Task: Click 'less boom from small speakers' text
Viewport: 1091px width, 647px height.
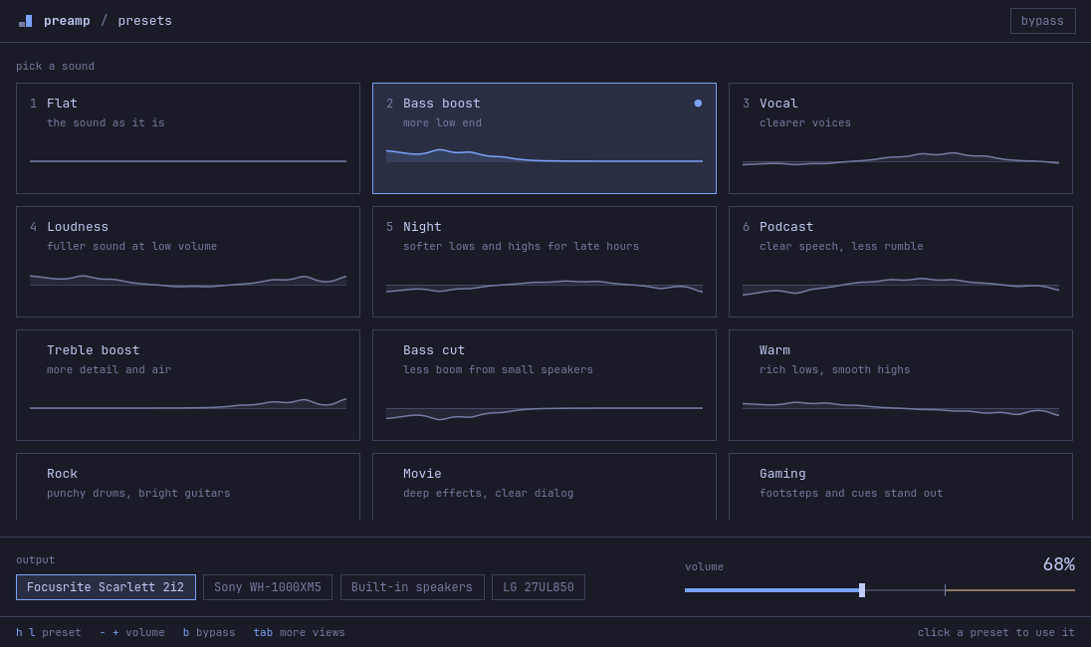Action: pos(498,369)
